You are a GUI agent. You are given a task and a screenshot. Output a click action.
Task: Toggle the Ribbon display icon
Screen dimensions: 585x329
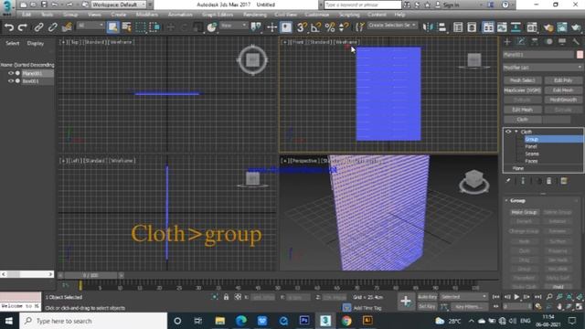click(x=488, y=27)
